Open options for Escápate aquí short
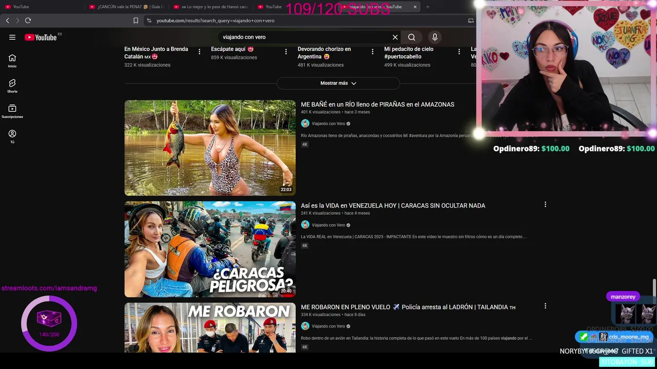Image resolution: width=657 pixels, height=369 pixels. (x=286, y=52)
